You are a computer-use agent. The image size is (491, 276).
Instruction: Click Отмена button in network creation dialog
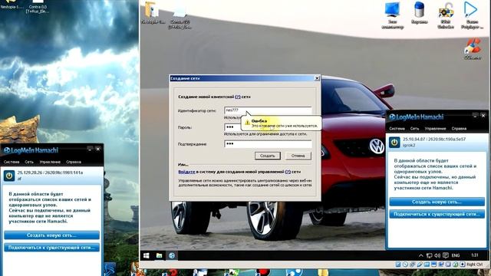click(298, 156)
